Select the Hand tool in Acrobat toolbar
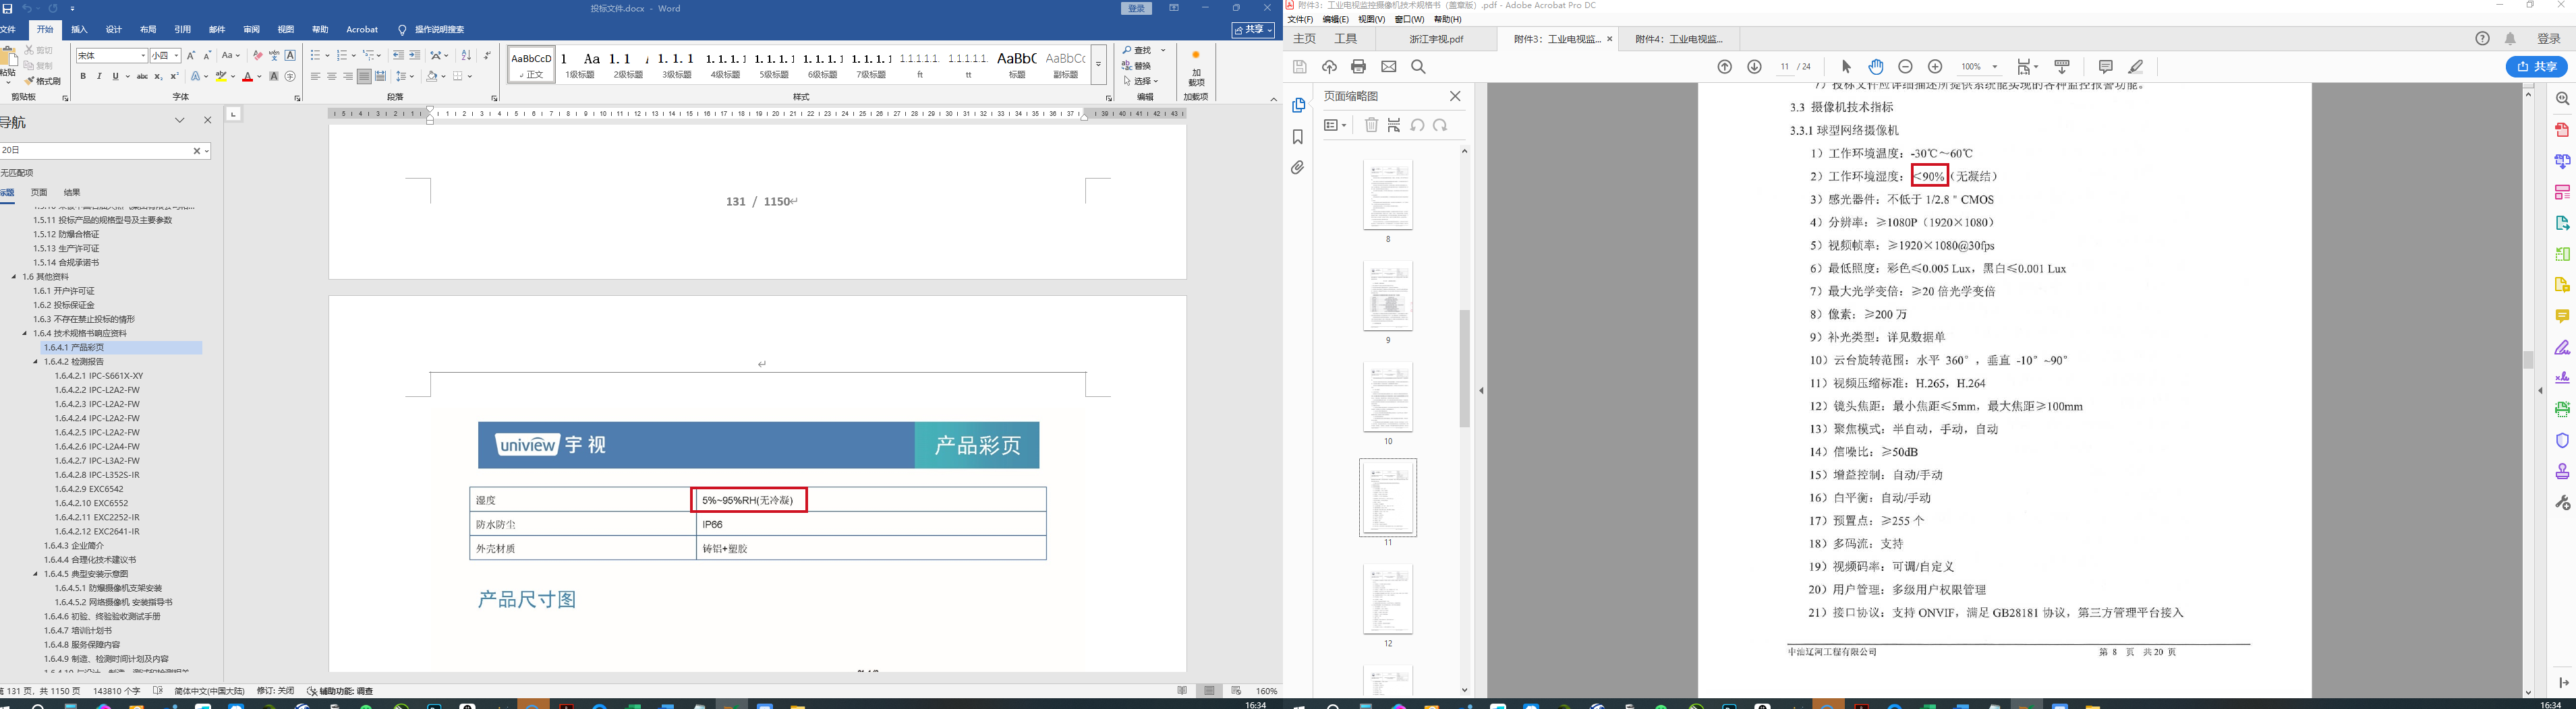The height and width of the screenshot is (709, 2576). tap(1876, 67)
